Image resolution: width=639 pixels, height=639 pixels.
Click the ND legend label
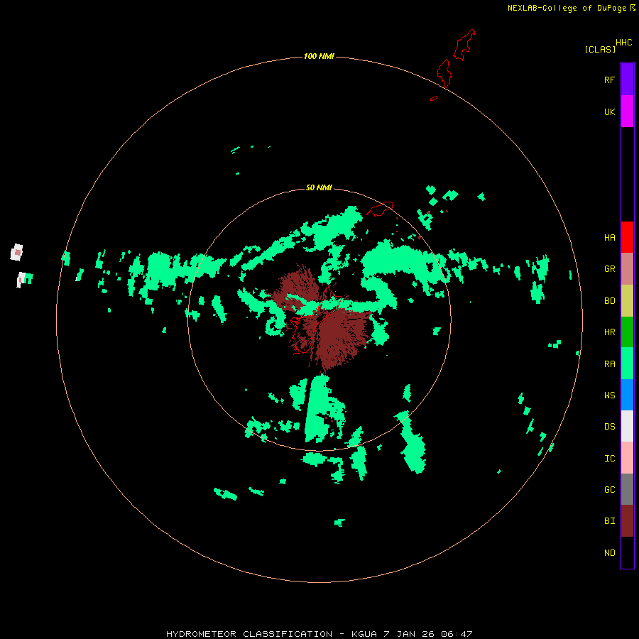609,552
